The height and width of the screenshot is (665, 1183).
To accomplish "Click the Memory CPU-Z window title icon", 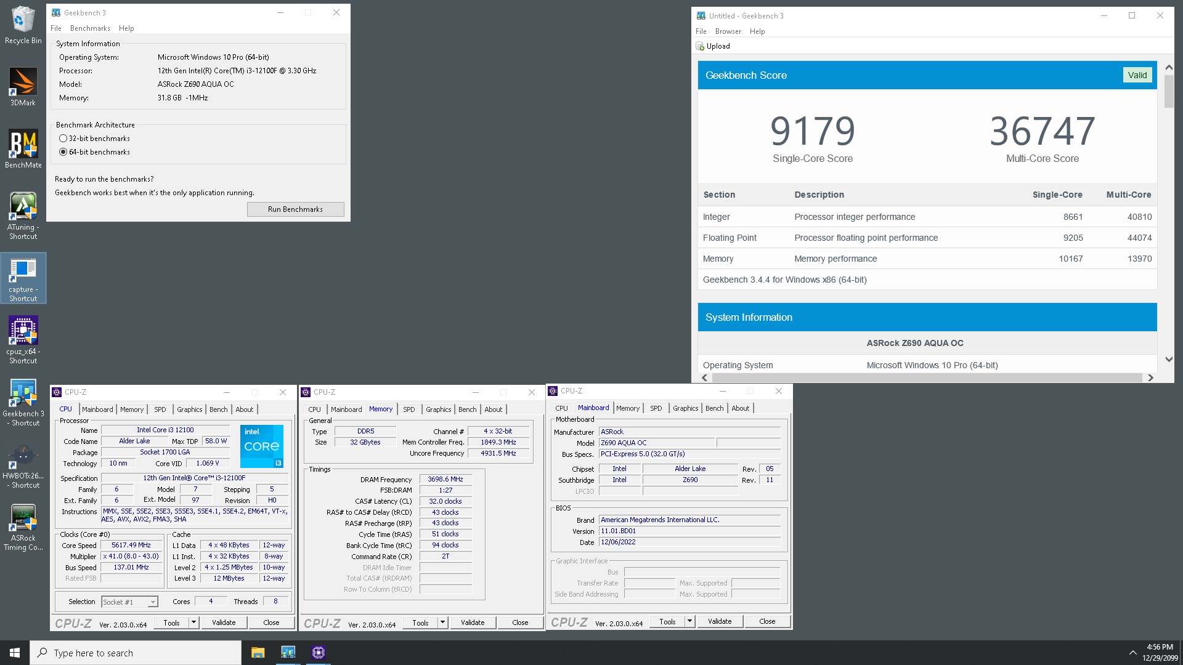I will [x=306, y=392].
